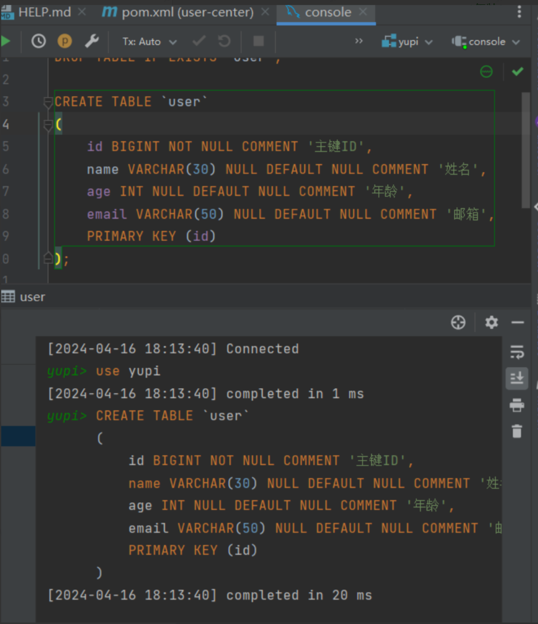Open query history clock icon
The height and width of the screenshot is (624, 538).
[39, 41]
